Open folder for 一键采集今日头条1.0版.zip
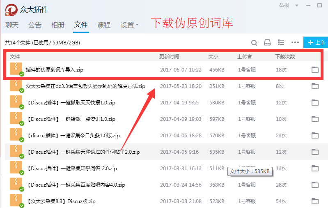Image resolution: width=328 pixels, height=208 pixels. (315, 136)
